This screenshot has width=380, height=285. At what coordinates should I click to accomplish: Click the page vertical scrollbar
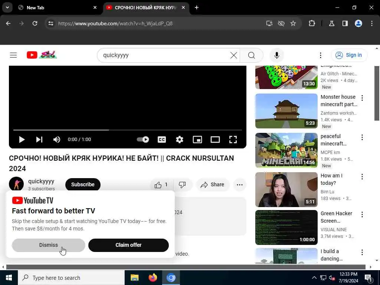click(x=377, y=93)
